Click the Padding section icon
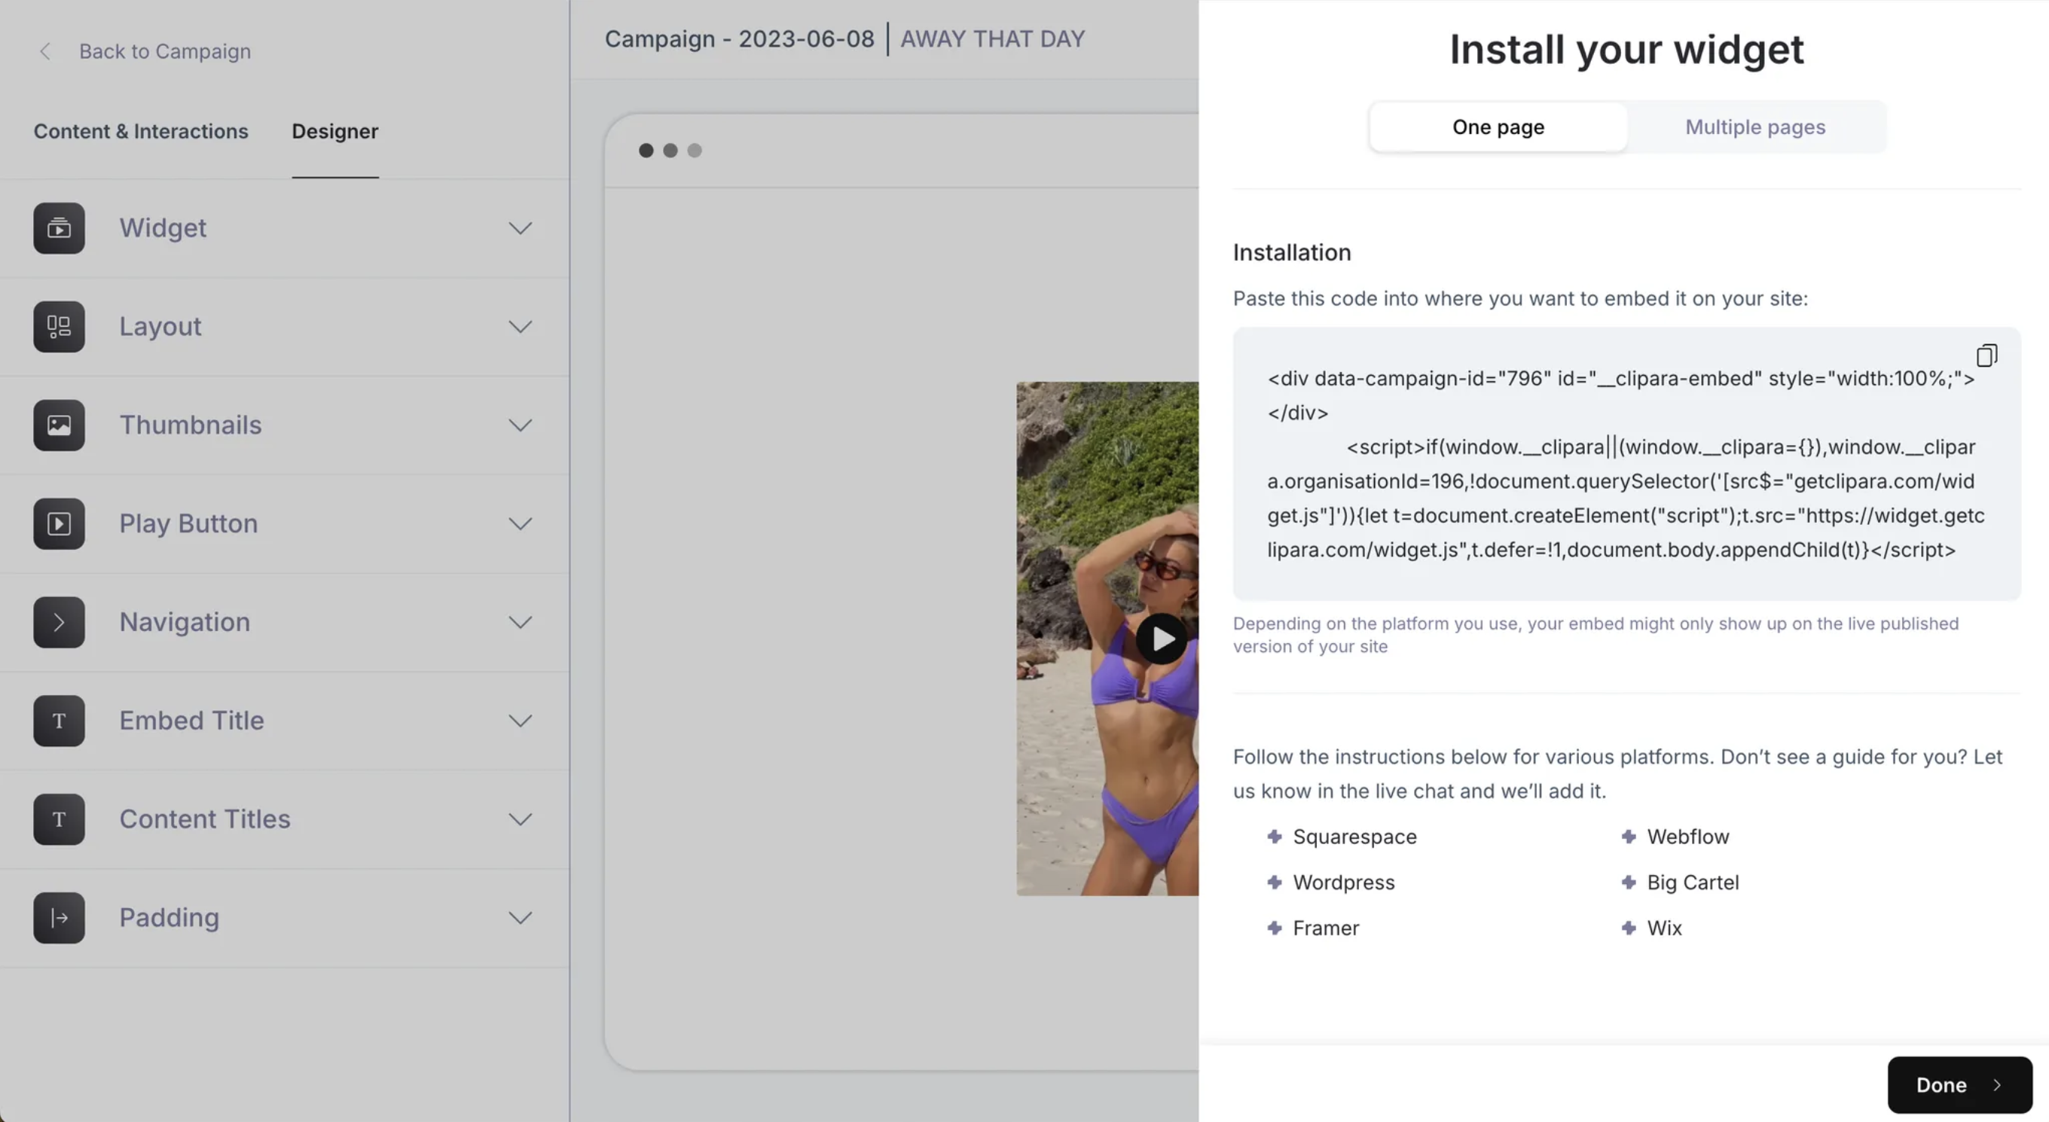 point(59,919)
